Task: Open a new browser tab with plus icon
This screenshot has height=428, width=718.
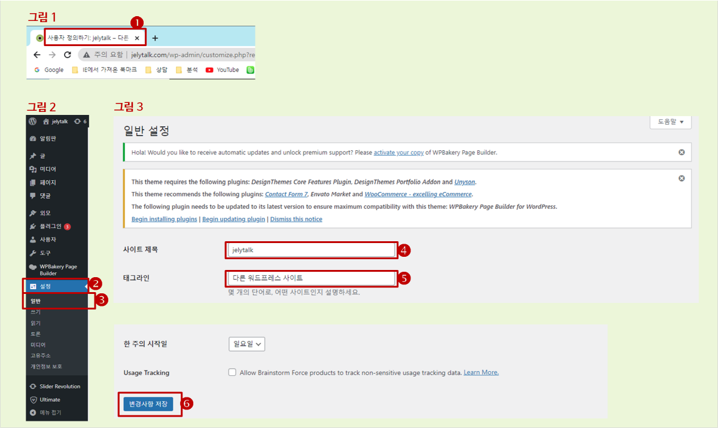Action: [155, 38]
